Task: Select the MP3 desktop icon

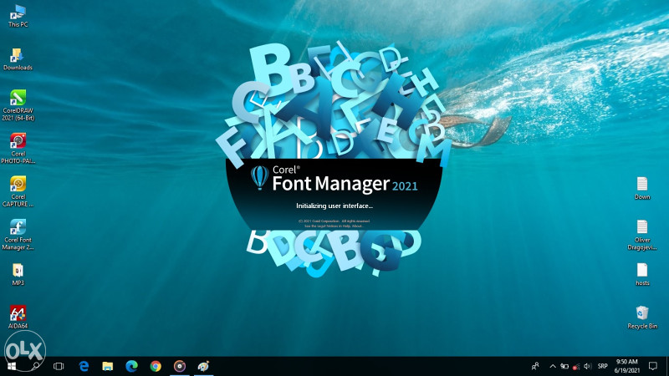Action: [18, 274]
